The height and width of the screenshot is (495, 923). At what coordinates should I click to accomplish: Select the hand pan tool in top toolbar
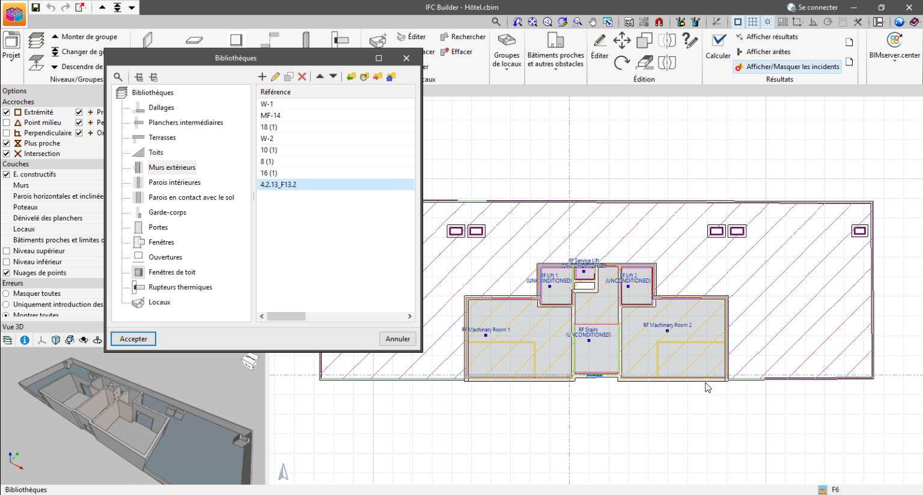[x=592, y=22]
